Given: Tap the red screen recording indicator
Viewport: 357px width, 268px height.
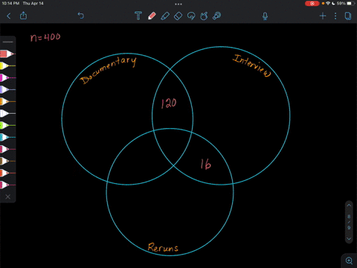Looking at the screenshot, I should point(312,4).
